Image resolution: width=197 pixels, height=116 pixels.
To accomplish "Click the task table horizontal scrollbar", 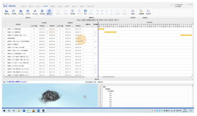I will coord(44,77).
